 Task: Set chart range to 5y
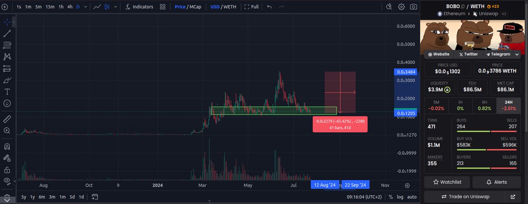point(23,197)
